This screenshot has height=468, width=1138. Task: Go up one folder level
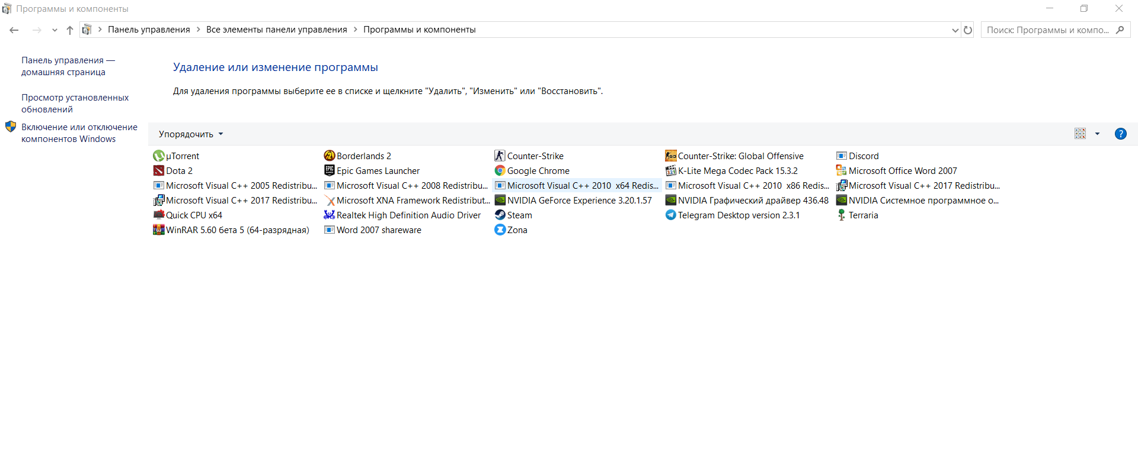point(70,30)
